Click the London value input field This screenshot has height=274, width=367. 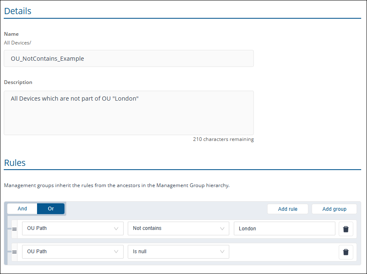tap(284, 229)
